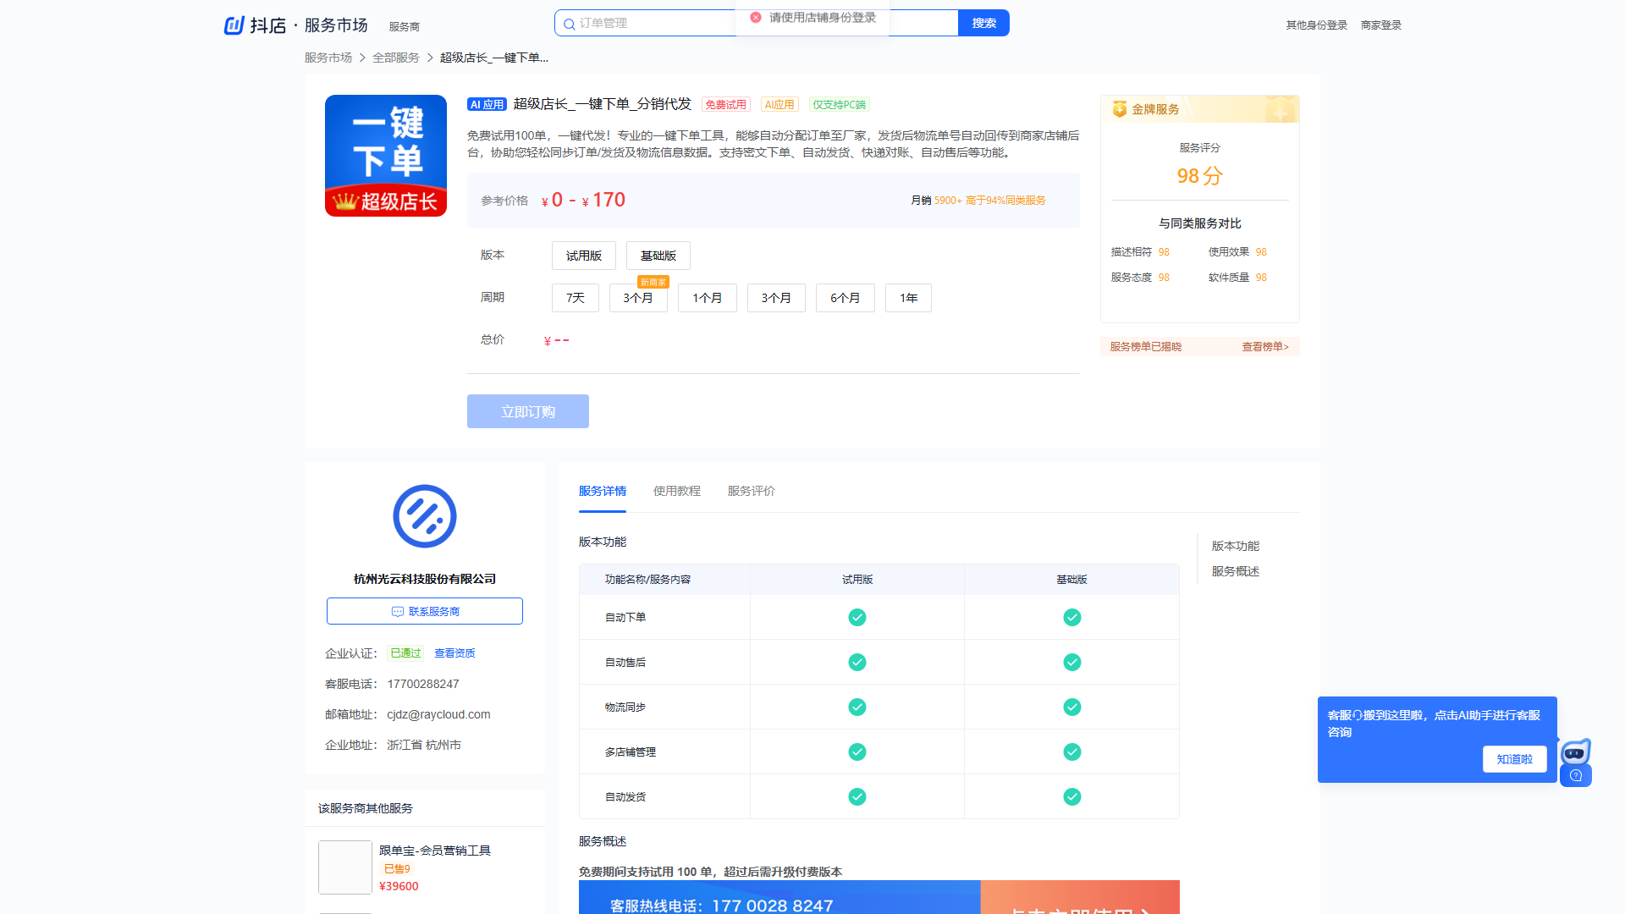The image size is (1625, 914).
Task: Open 服务商 in top header
Action: 405,27
